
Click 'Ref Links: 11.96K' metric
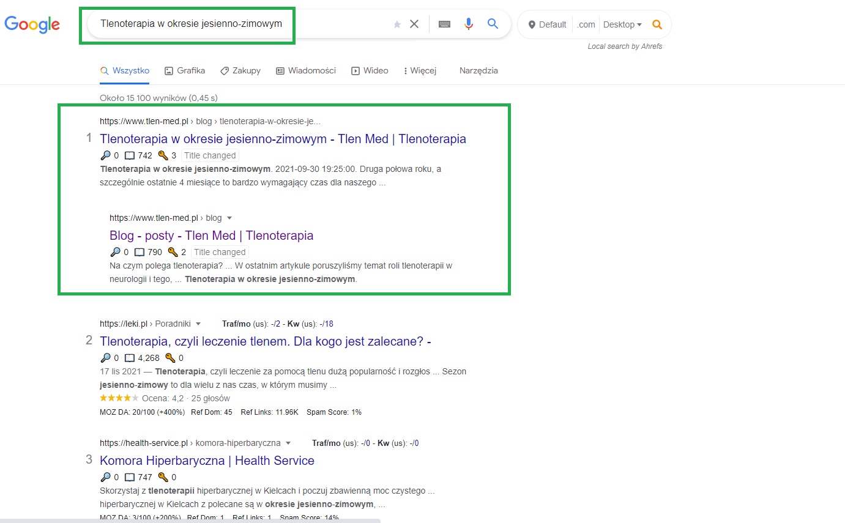click(270, 412)
